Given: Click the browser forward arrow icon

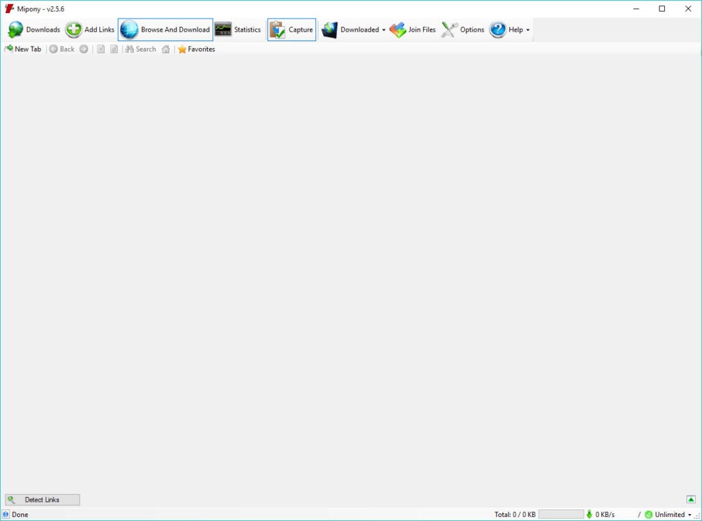Looking at the screenshot, I should tap(84, 49).
